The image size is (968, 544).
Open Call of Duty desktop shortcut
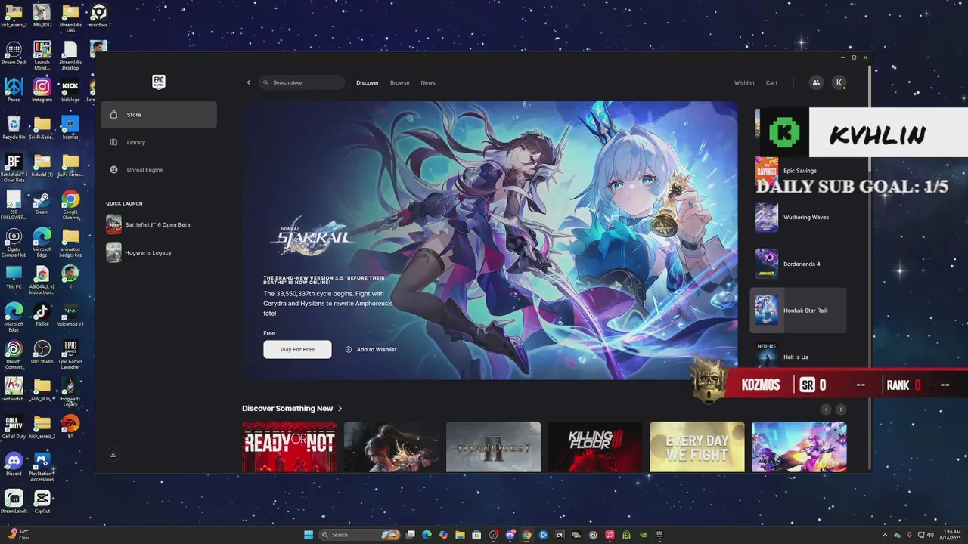coord(14,428)
